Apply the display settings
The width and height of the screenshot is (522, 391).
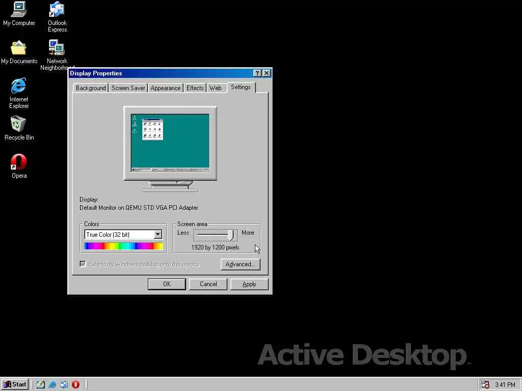pos(249,284)
